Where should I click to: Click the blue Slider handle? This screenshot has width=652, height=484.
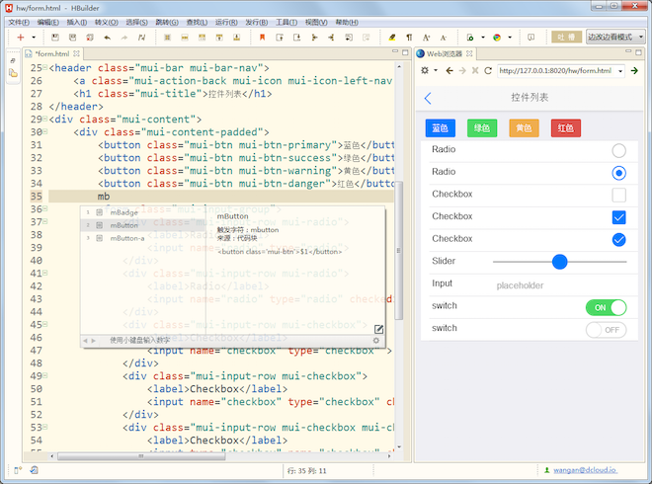(560, 262)
